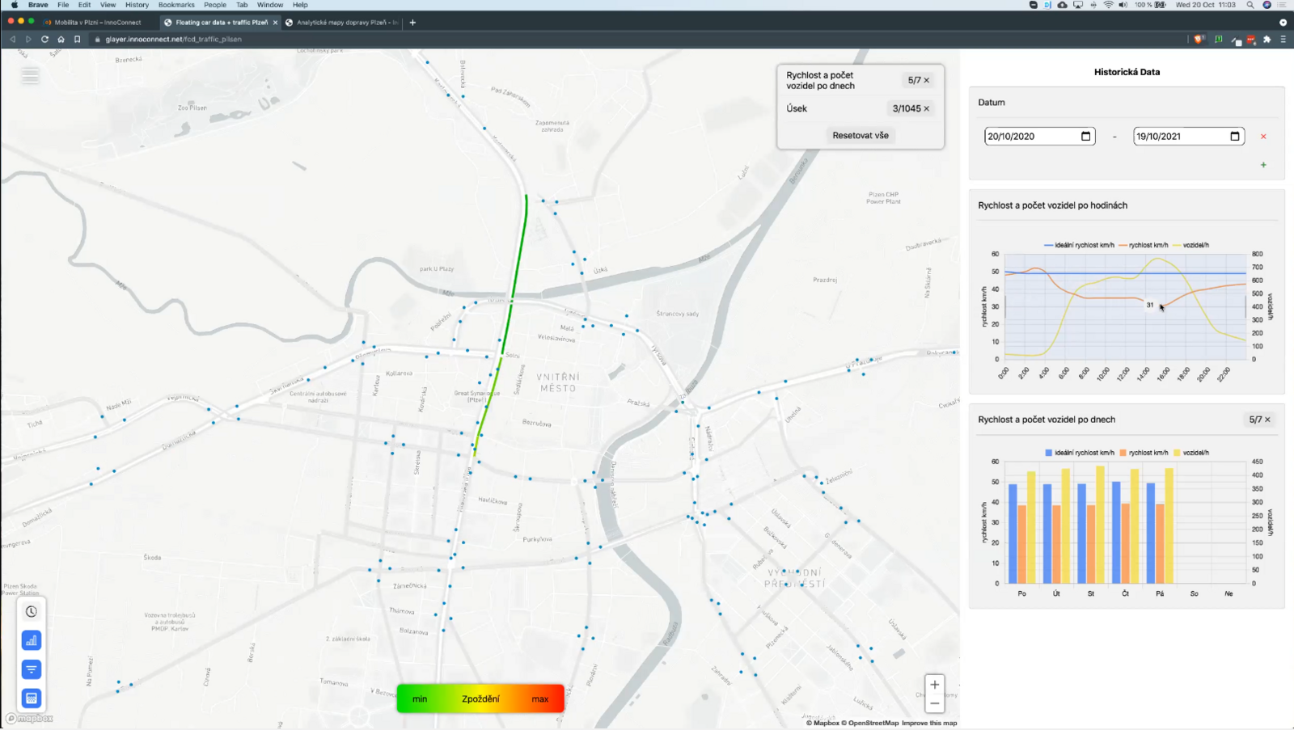Open the hamburger menu on the map
The height and width of the screenshot is (730, 1294).
pos(30,75)
